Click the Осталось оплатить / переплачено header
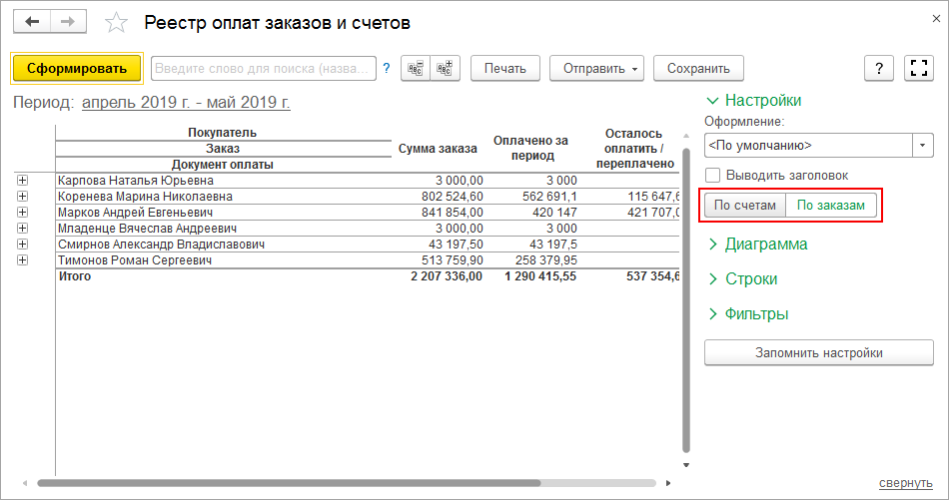 [x=634, y=149]
